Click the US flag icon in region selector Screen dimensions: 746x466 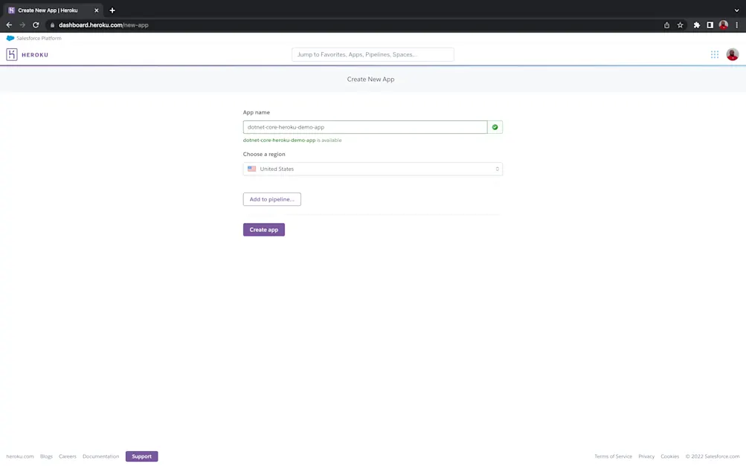tap(252, 169)
